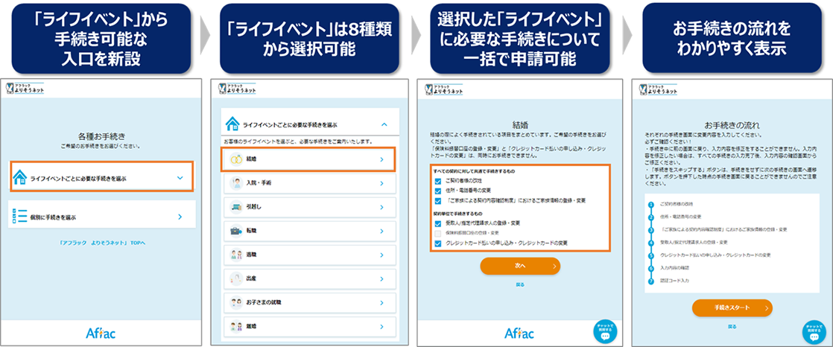Viewport: 833px width, 347px height.
Task: Click the briefcase icon for 転職
Action: point(235,232)
